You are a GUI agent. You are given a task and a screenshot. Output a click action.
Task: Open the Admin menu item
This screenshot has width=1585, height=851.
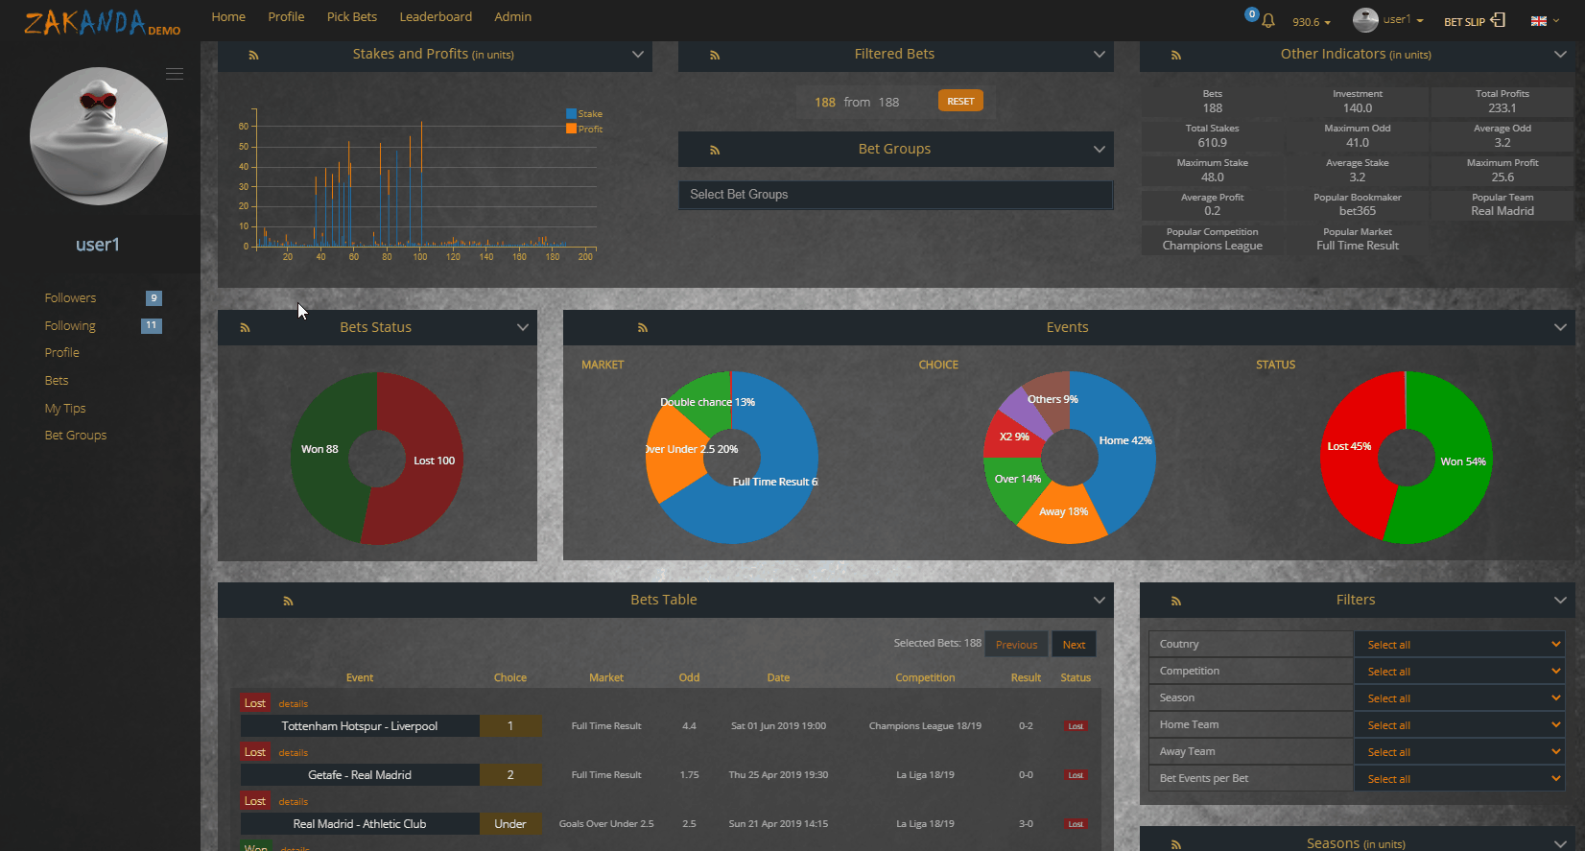512,17
